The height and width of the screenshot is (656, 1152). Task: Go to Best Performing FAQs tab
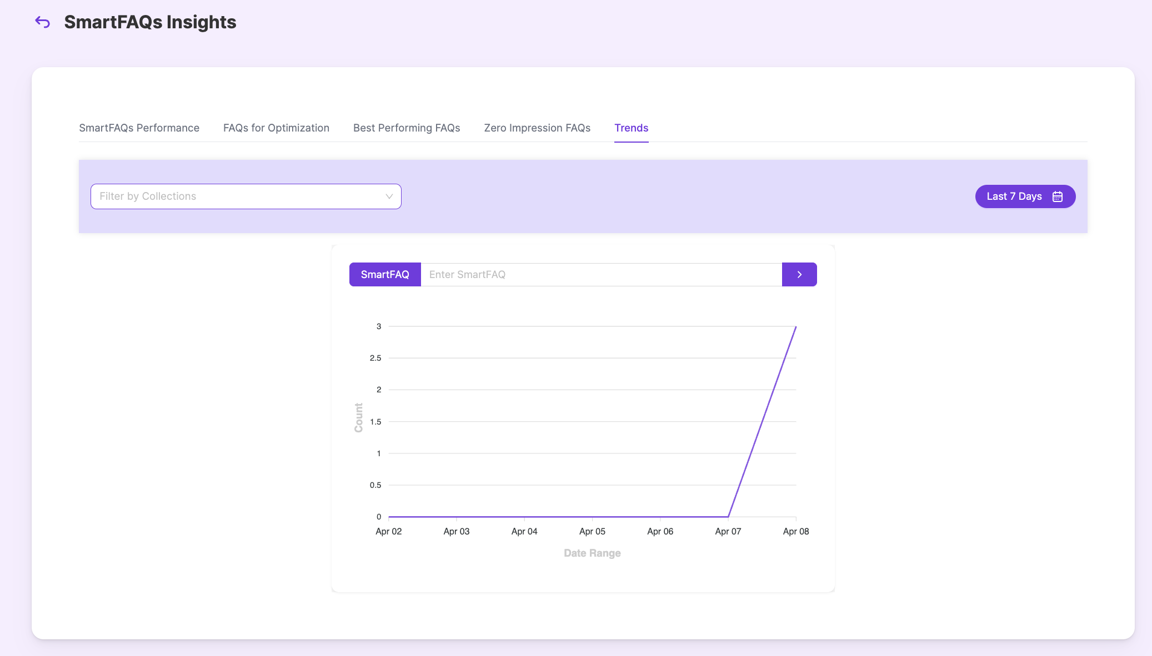click(407, 128)
